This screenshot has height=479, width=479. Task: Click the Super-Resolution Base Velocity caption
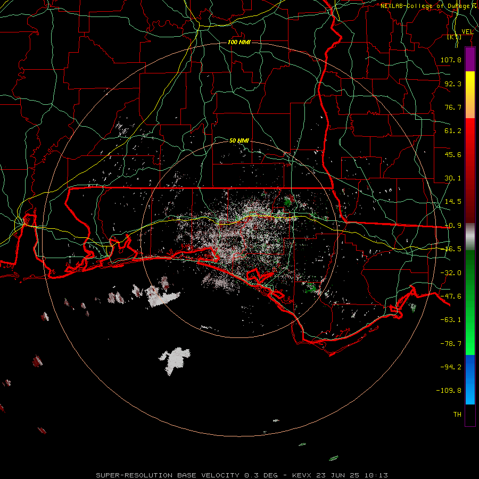[x=242, y=475]
